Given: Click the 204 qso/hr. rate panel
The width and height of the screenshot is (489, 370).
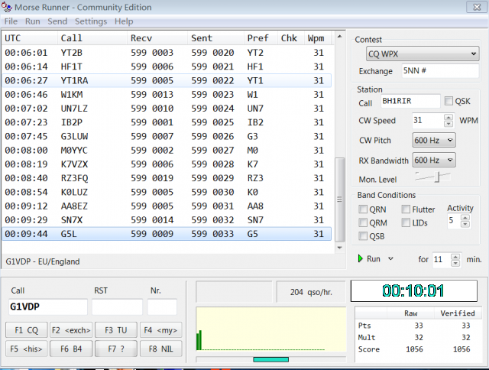Looking at the screenshot, I should 311,292.
